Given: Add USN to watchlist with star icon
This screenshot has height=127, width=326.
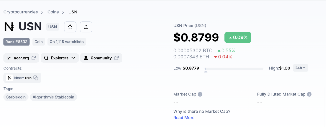Looking at the screenshot, I should click(70, 27).
